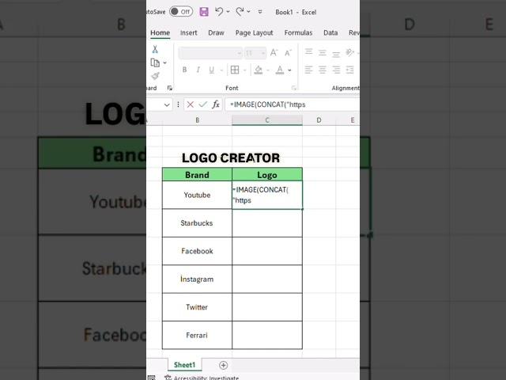This screenshot has width=506, height=380.
Task: Open the font name combo box
Action: (210, 53)
